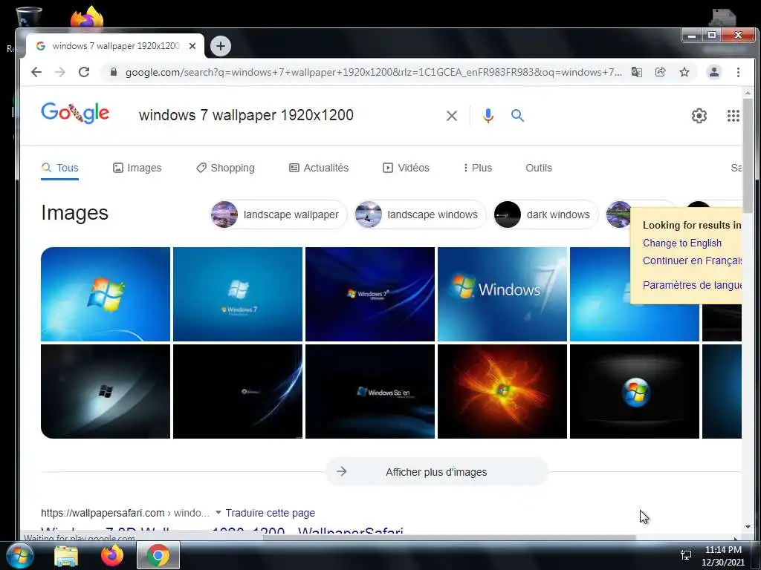Expand the Plus menu

(x=478, y=168)
